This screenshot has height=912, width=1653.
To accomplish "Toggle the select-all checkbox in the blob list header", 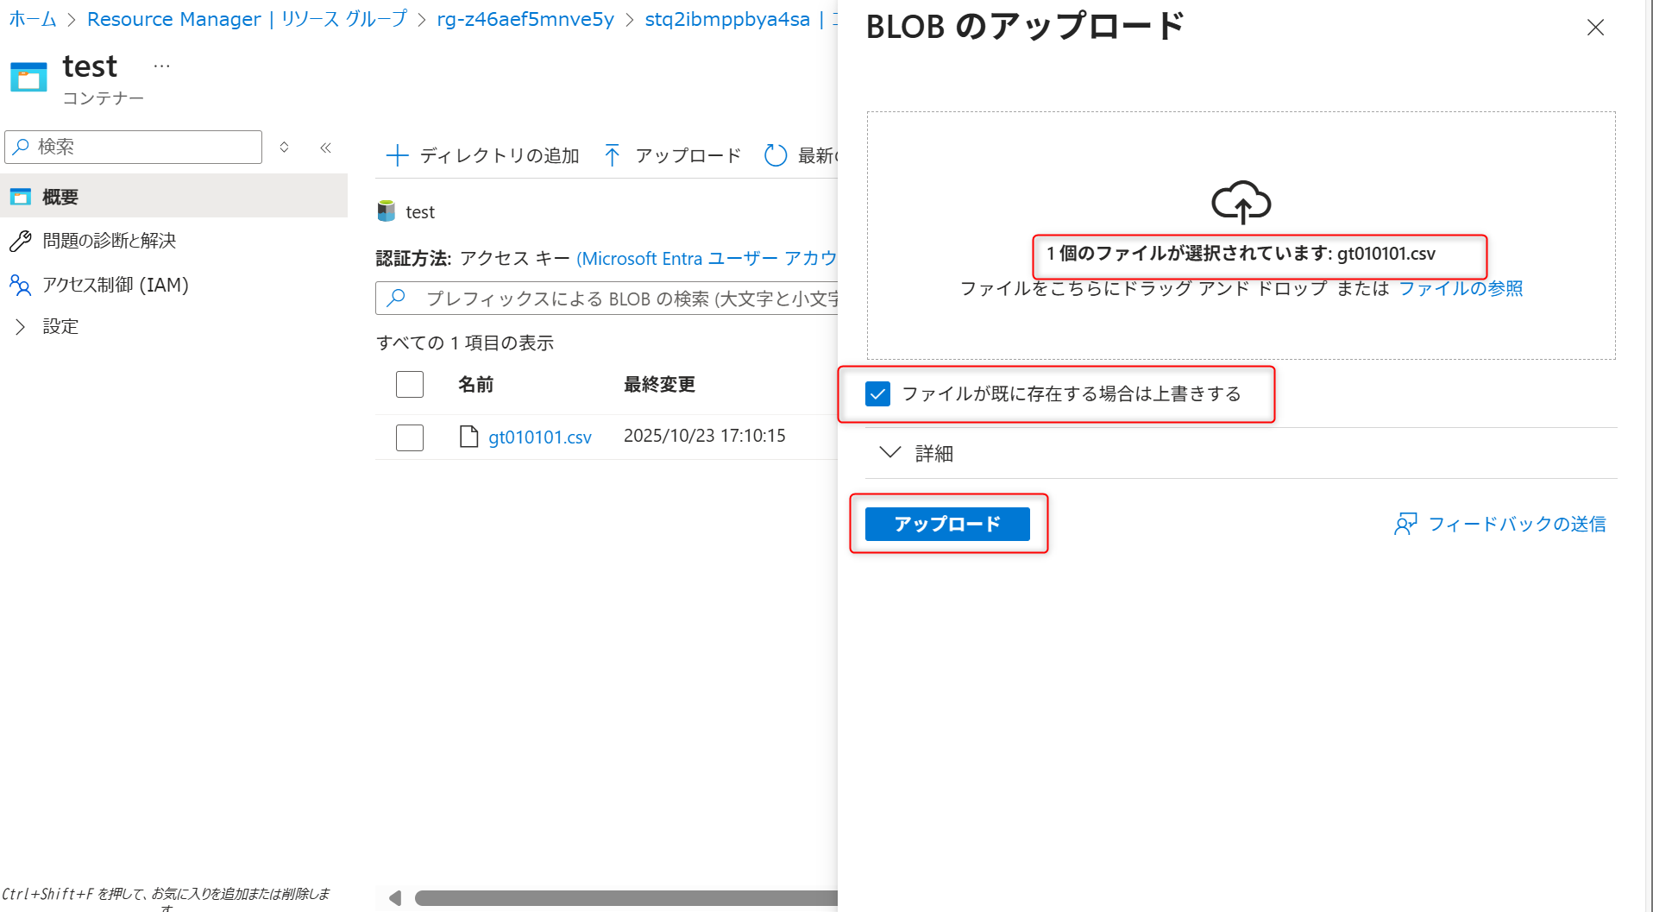I will coord(409,384).
